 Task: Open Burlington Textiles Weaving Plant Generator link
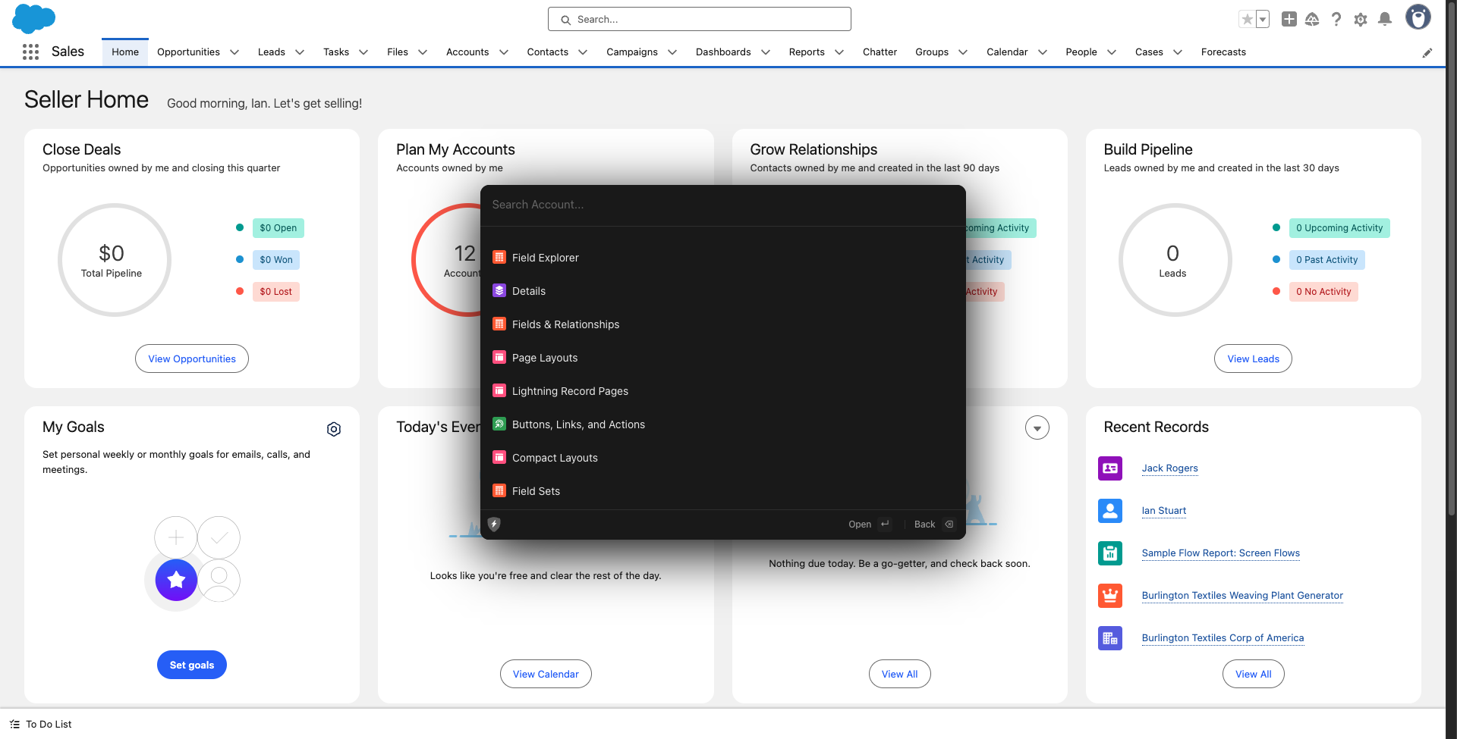click(1242, 596)
